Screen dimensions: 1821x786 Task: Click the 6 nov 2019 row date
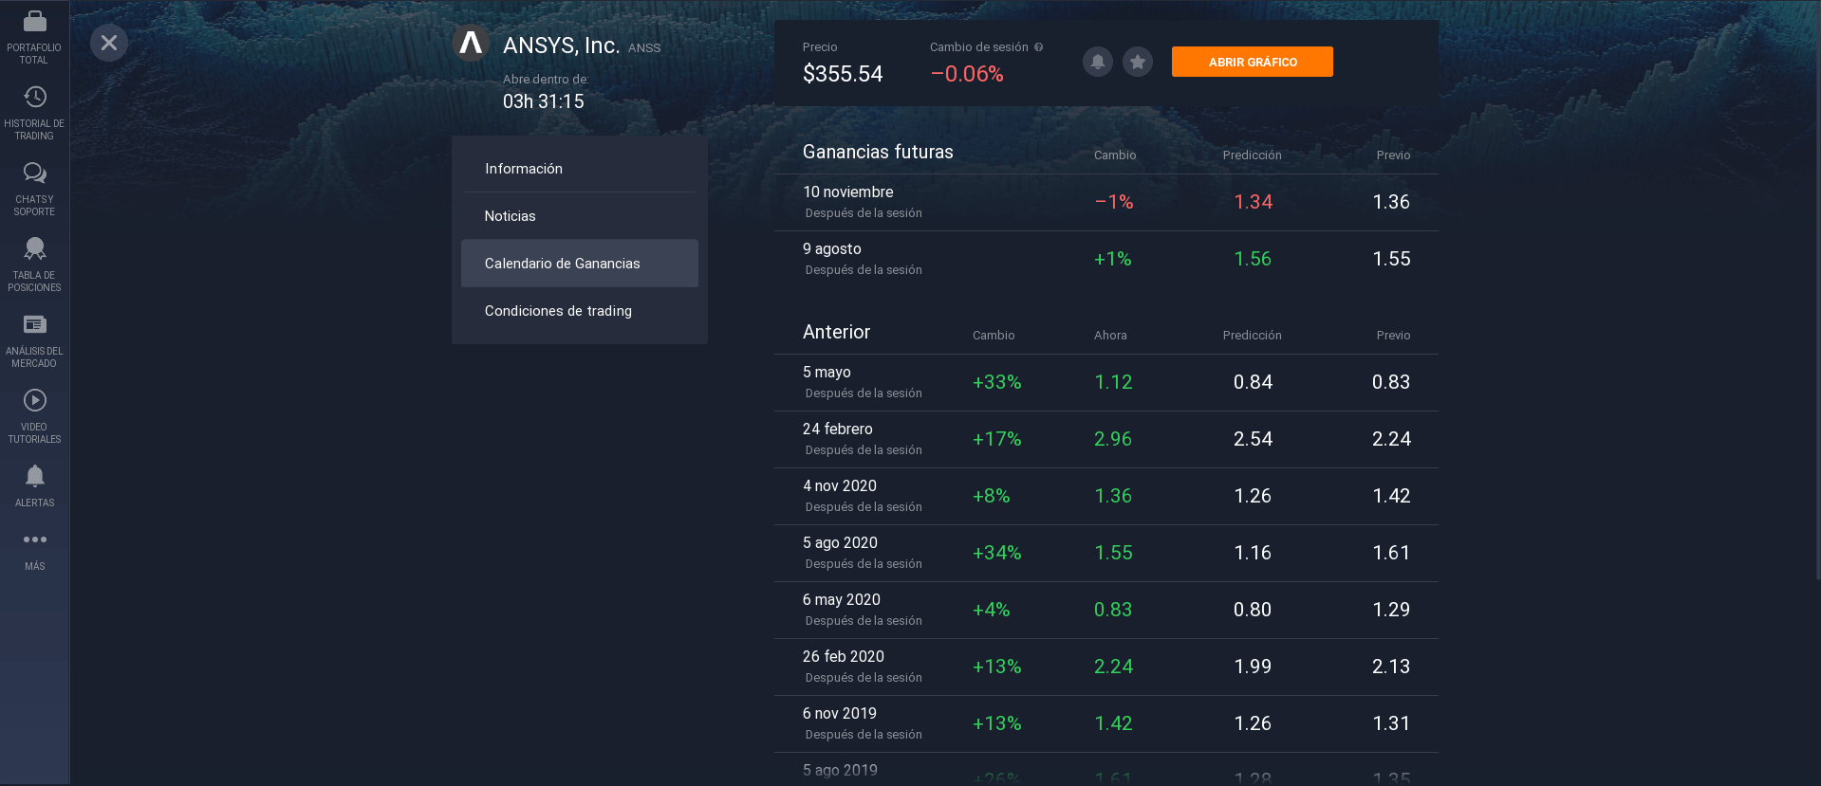(840, 713)
